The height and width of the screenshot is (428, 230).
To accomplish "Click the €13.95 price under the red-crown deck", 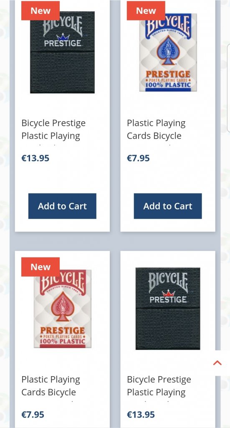I will (x=141, y=414).
